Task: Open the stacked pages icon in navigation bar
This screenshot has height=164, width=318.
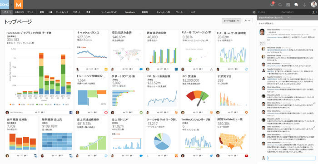Action: click(254, 12)
